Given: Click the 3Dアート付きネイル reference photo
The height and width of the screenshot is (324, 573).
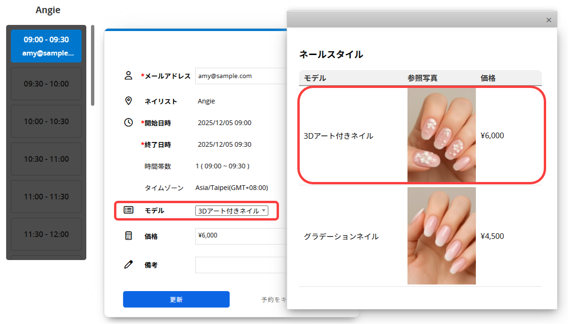Looking at the screenshot, I should [442, 135].
